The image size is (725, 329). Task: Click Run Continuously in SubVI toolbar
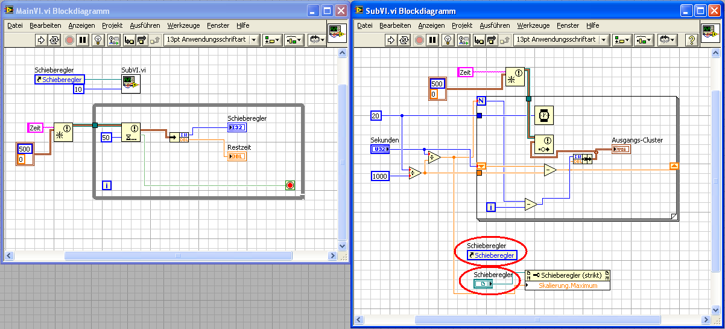coord(405,40)
